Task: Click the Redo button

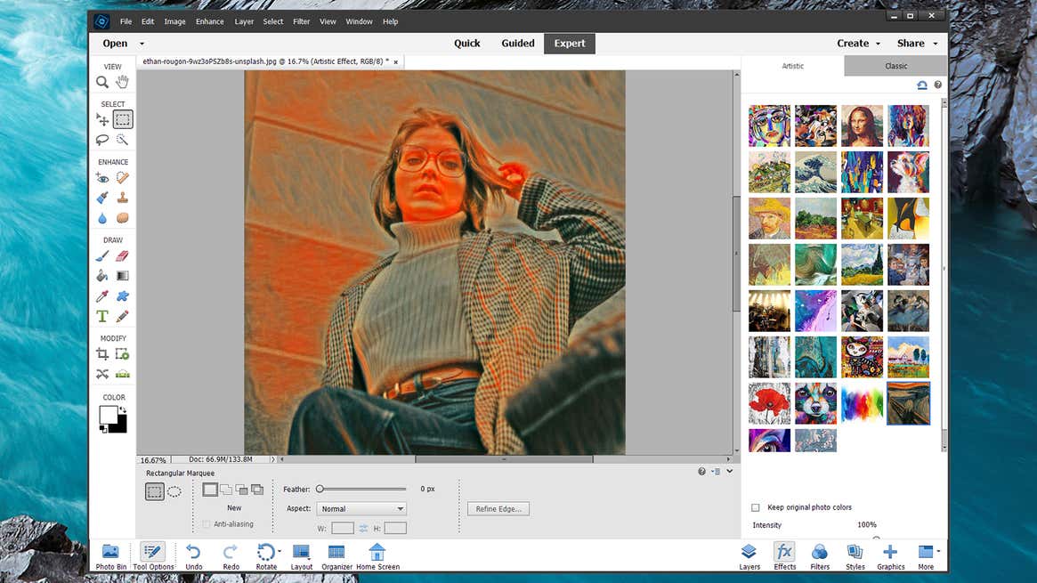Action: pos(231,556)
